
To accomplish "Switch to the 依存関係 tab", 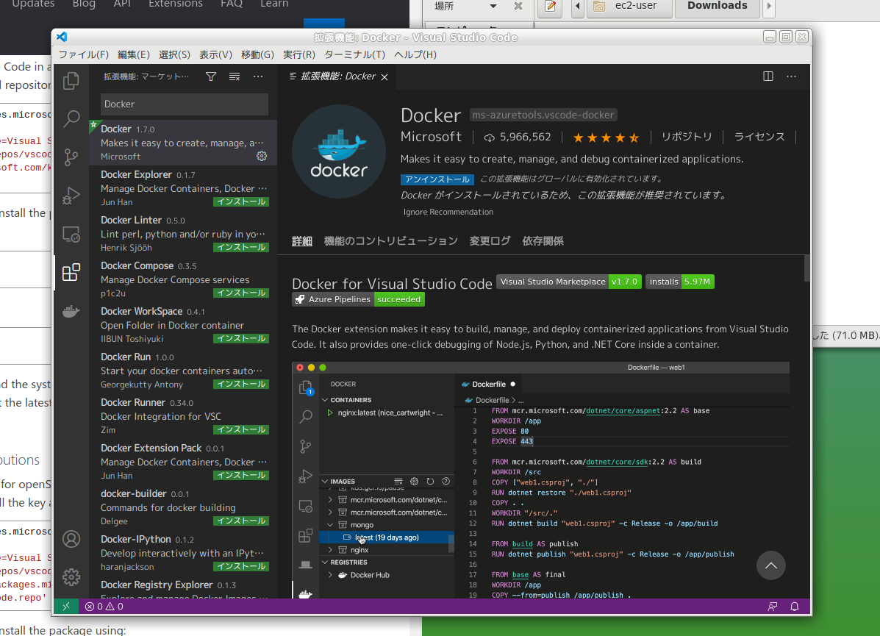I will point(543,241).
